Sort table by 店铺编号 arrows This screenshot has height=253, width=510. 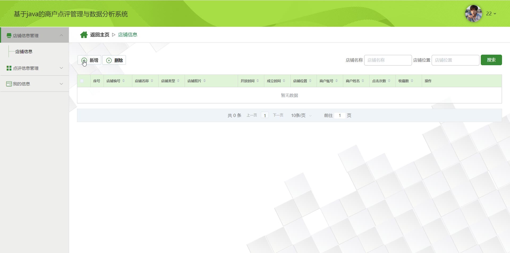[124, 81]
